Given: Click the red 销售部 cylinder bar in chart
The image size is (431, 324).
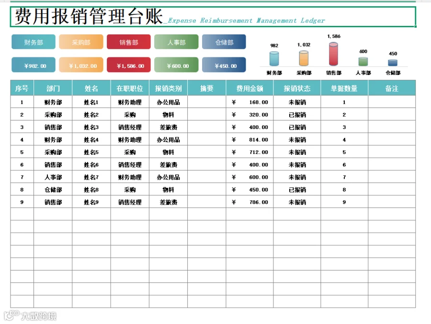Looking at the screenshot, I should pyautogui.click(x=333, y=54).
